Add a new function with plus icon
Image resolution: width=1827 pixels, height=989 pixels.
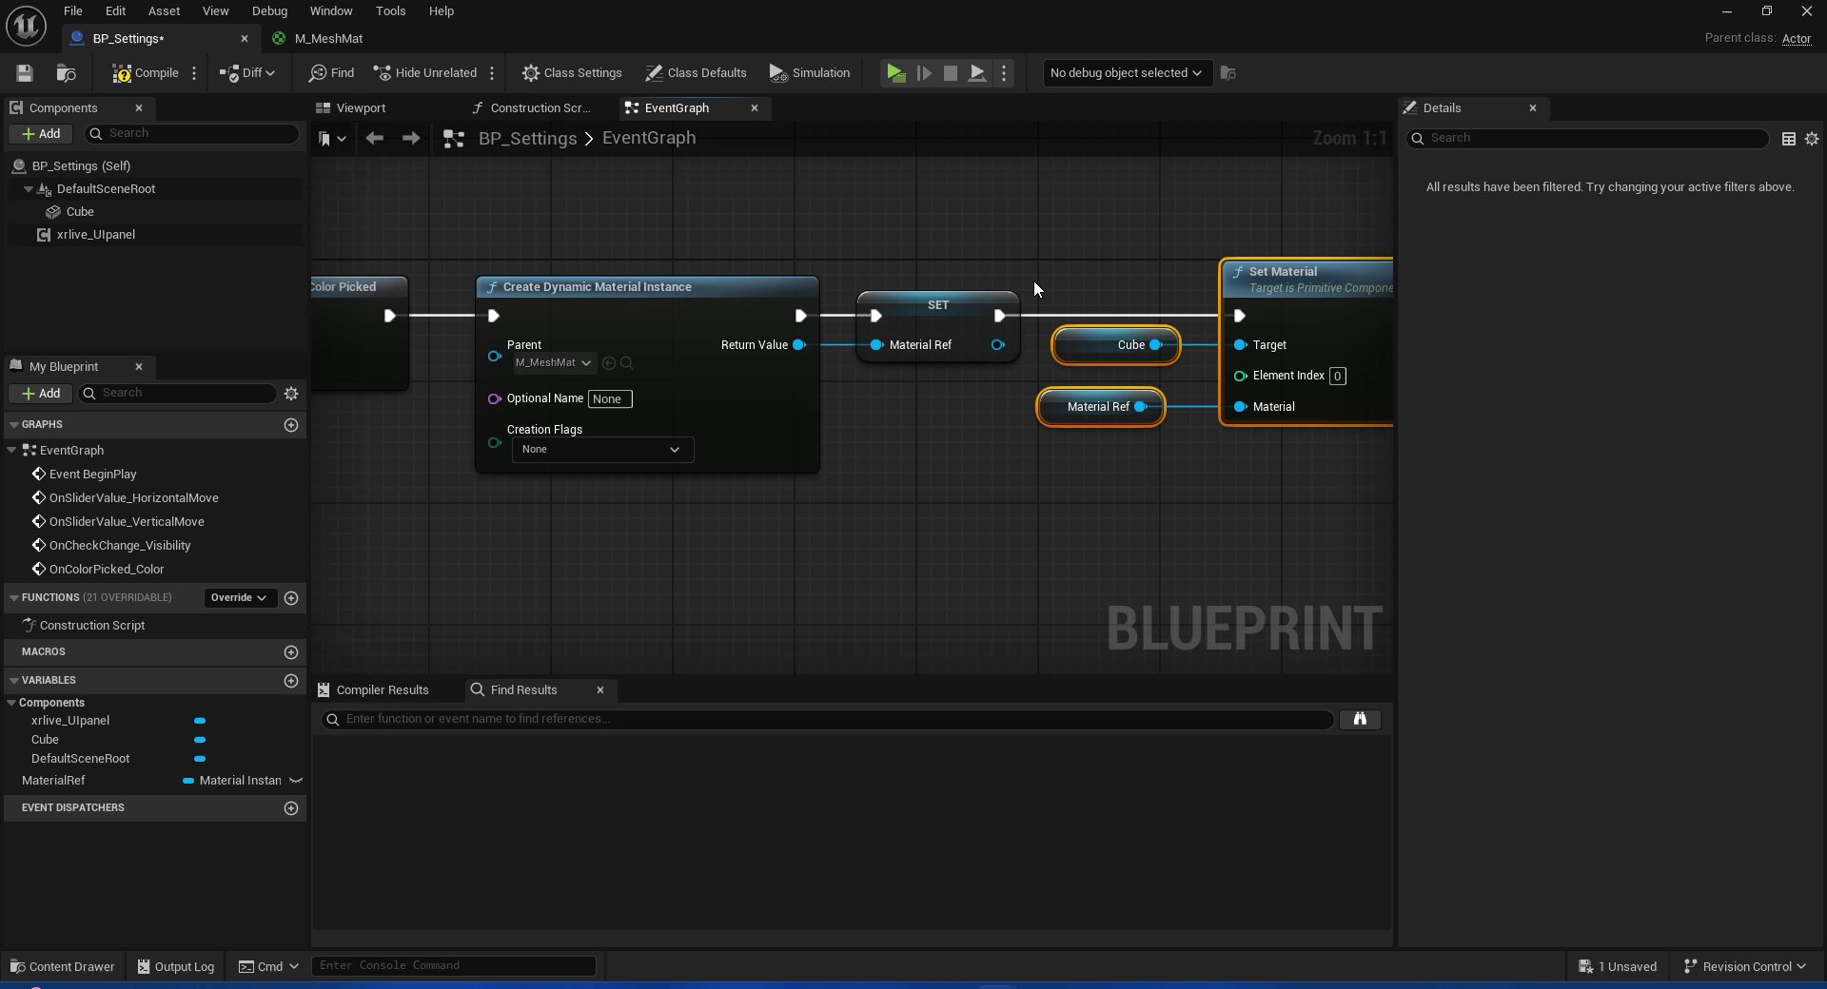[291, 598]
